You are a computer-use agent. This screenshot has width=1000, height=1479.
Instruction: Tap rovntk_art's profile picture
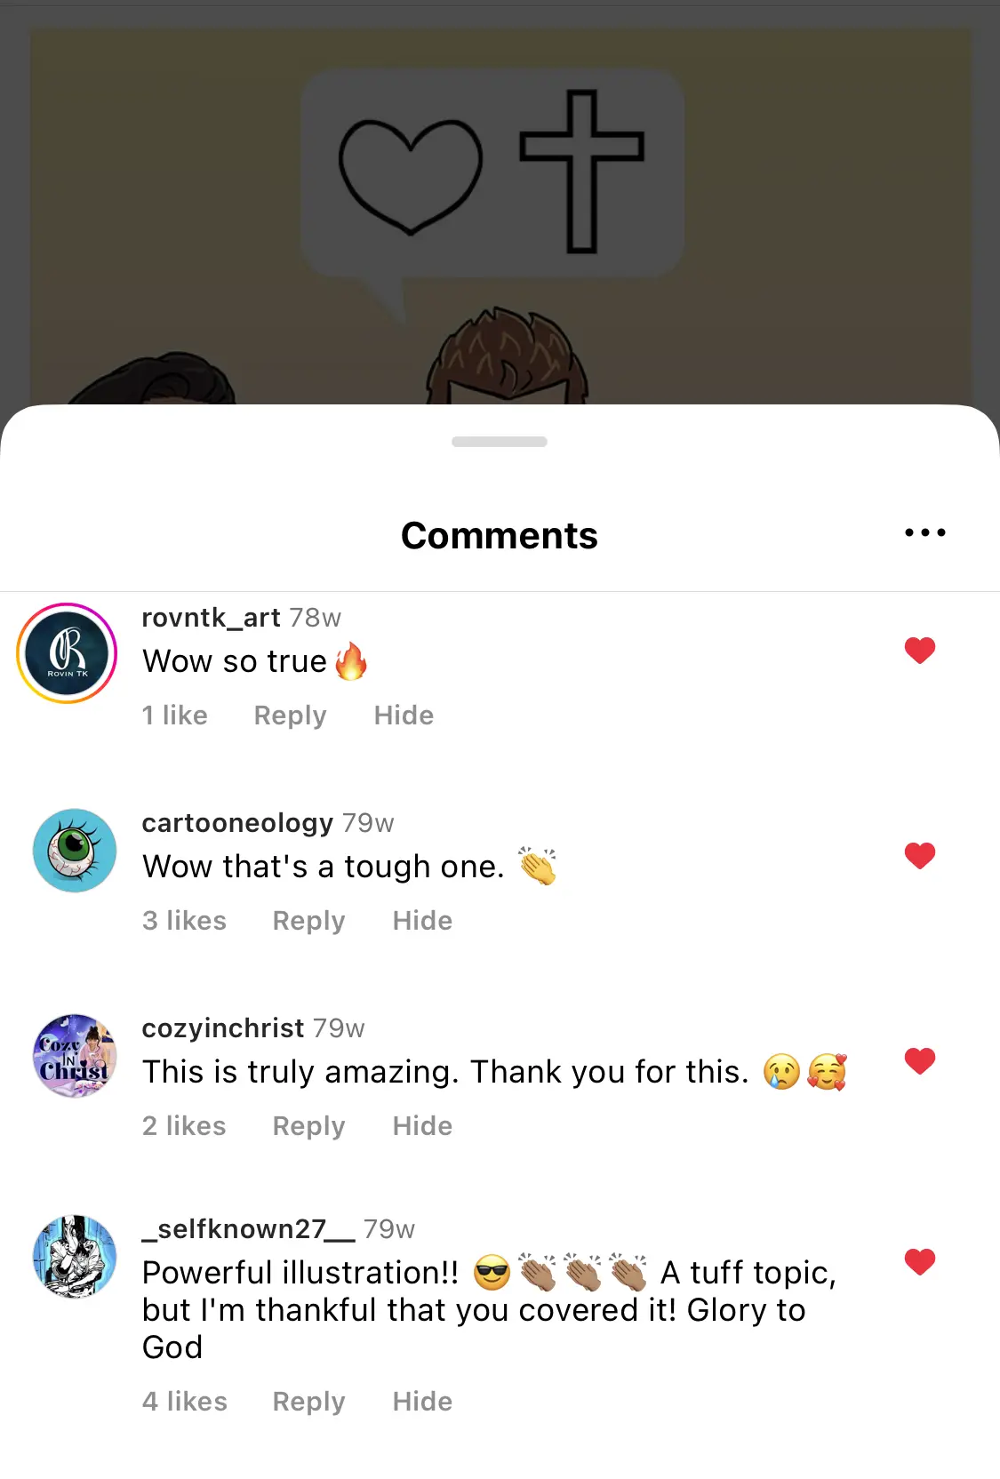67,653
